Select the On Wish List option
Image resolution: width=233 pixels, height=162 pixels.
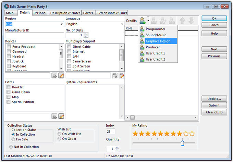click(59, 134)
